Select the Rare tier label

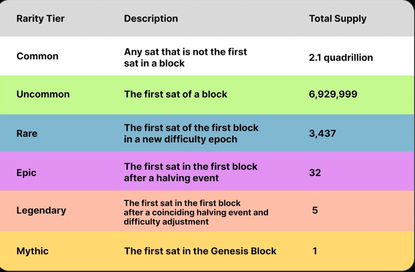pos(27,134)
